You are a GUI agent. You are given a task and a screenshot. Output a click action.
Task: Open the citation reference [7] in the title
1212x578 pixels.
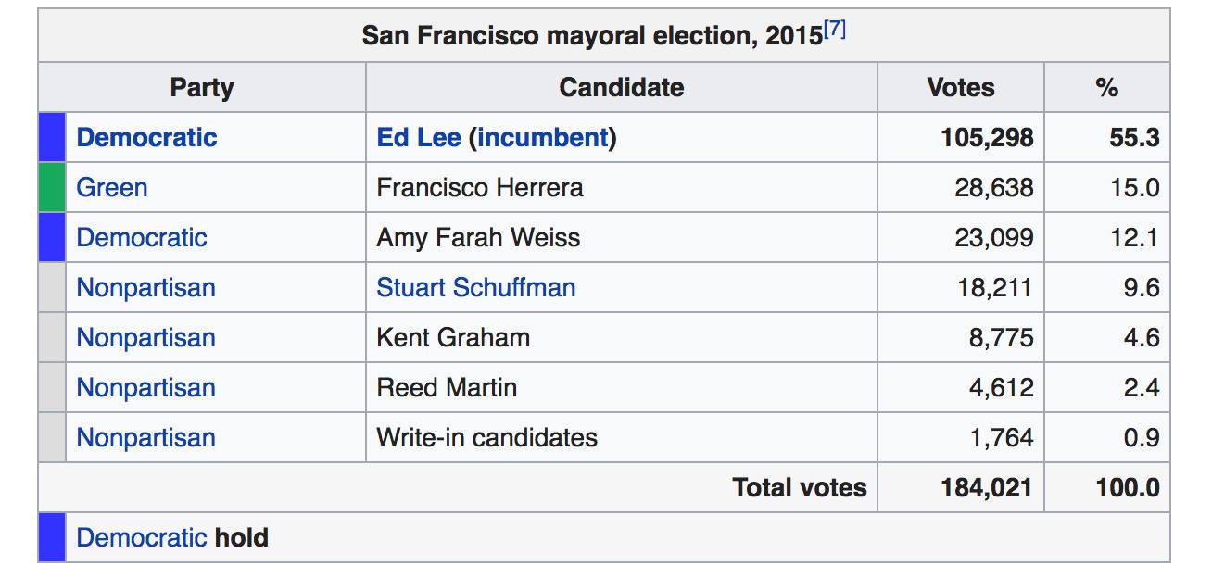pyautogui.click(x=835, y=30)
